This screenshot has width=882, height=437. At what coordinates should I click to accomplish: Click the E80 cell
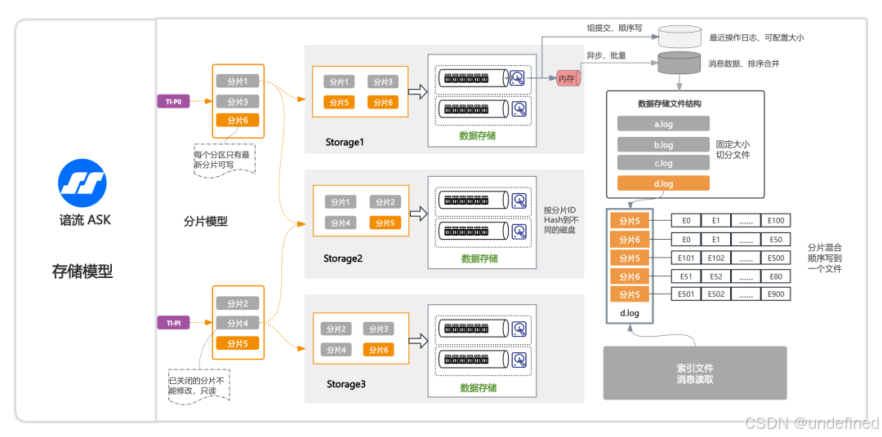tap(776, 276)
